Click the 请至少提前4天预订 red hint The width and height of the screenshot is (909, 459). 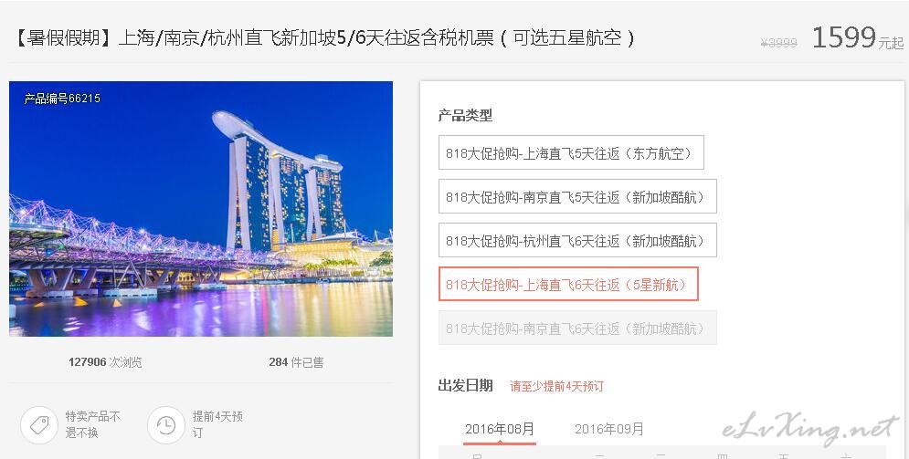click(556, 386)
